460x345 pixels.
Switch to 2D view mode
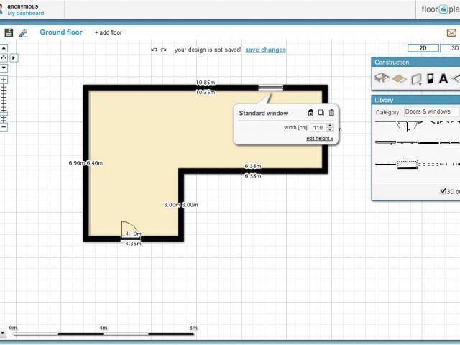423,48
